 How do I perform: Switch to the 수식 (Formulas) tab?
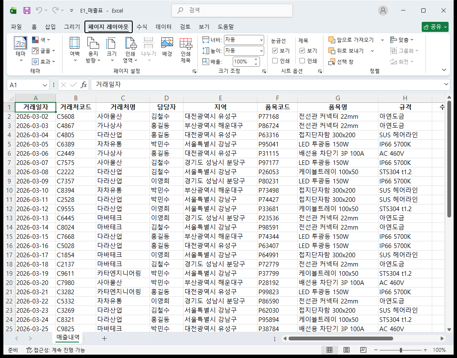click(142, 27)
